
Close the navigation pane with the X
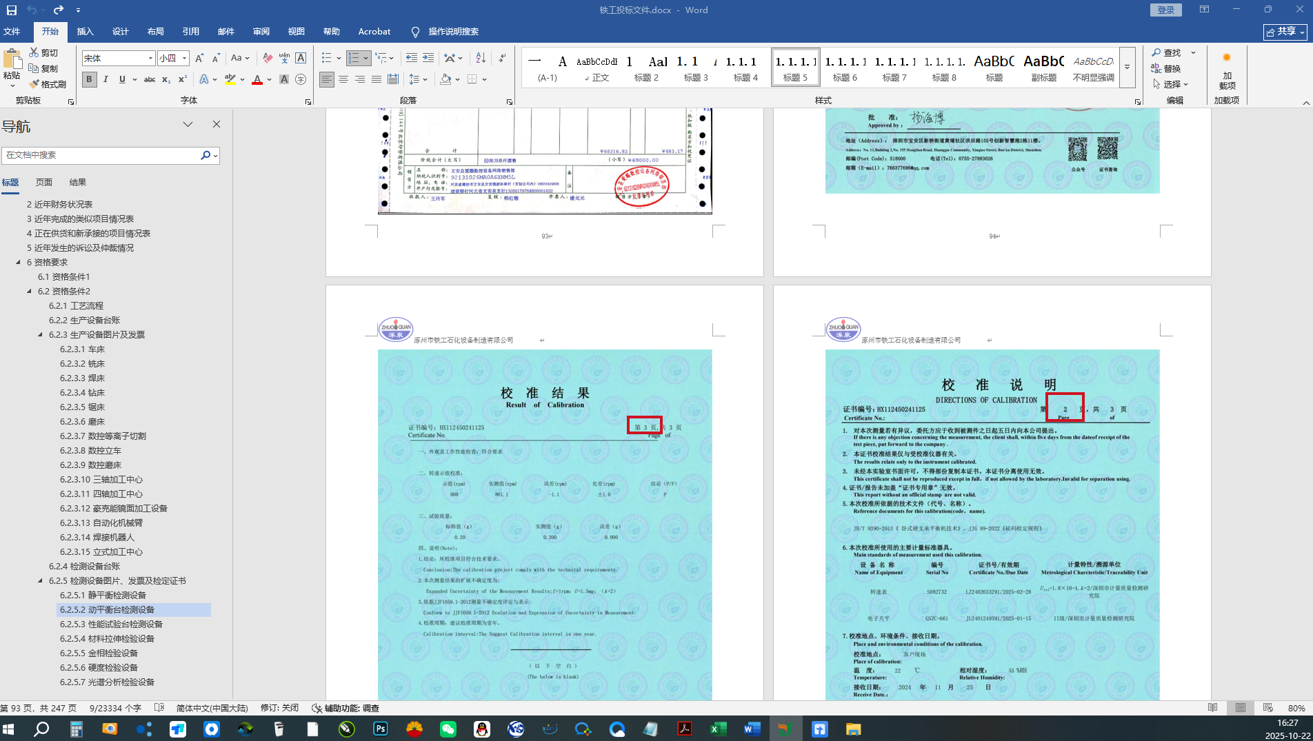tap(217, 124)
